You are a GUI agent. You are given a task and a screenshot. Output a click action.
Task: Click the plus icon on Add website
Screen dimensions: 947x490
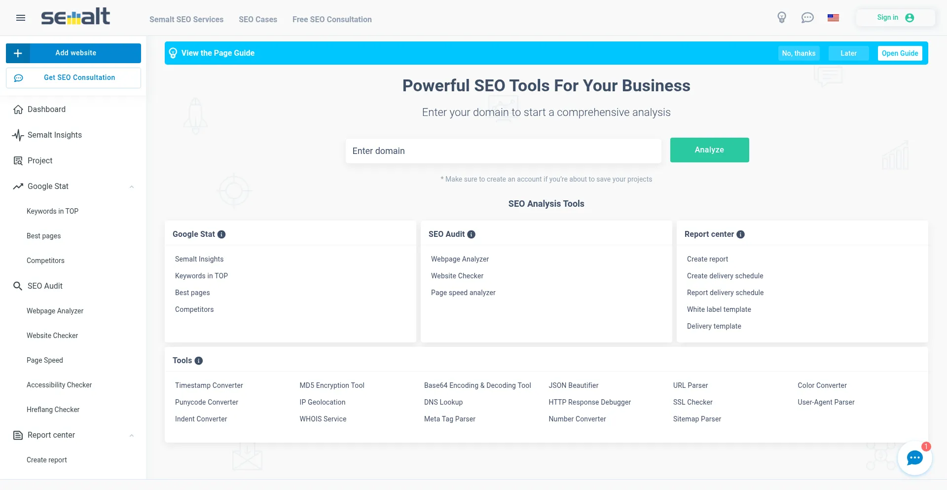[18, 53]
